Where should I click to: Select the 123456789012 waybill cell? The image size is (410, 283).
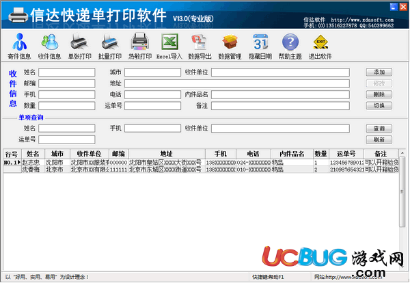pos(346,163)
